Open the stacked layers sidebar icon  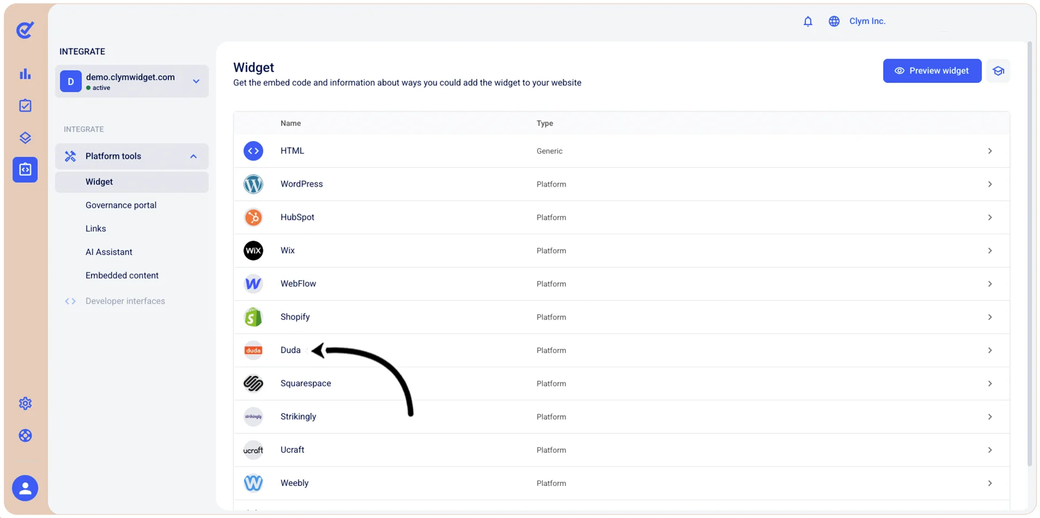25,138
